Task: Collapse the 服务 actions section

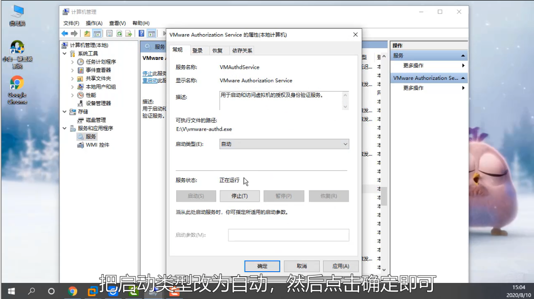Action: click(x=463, y=56)
